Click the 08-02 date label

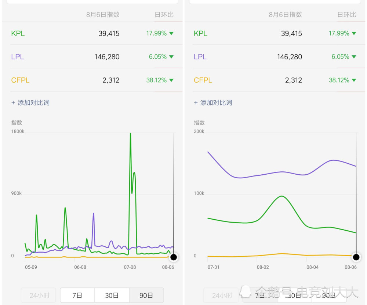[x=263, y=267]
